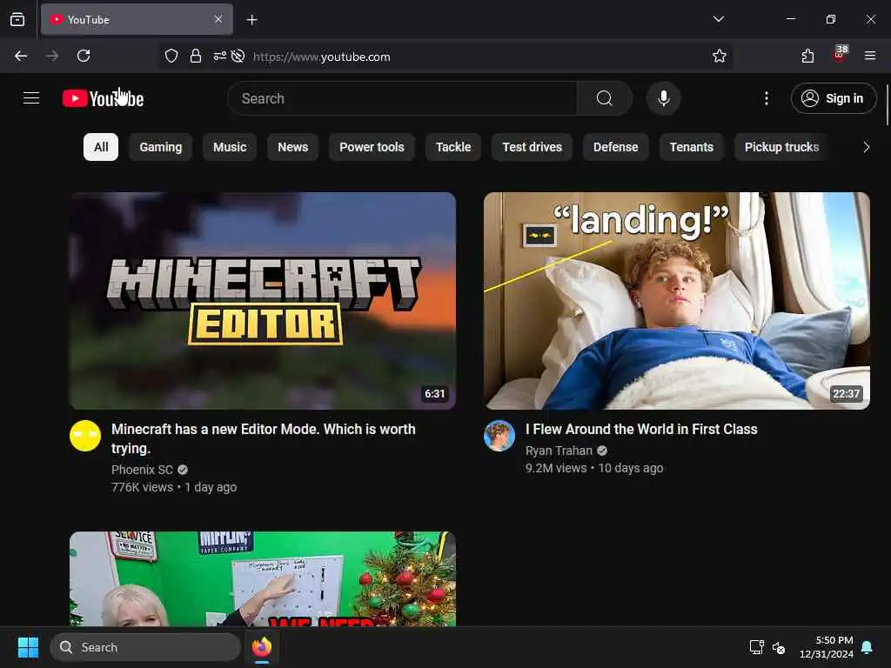Click Ryan Trahan channel avatar
This screenshot has height=668, width=891.
click(x=499, y=436)
